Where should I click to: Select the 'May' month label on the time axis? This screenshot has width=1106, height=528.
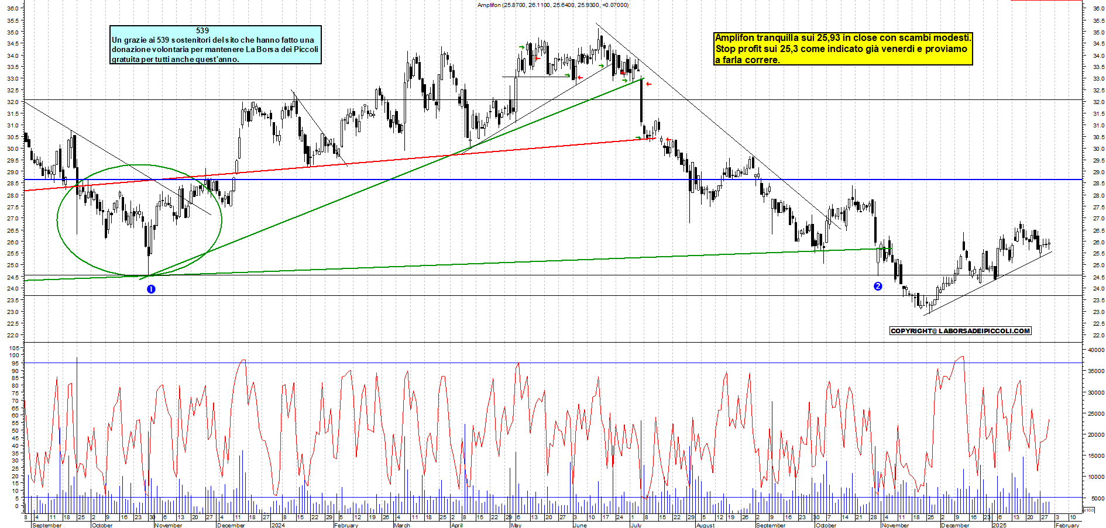[516, 525]
